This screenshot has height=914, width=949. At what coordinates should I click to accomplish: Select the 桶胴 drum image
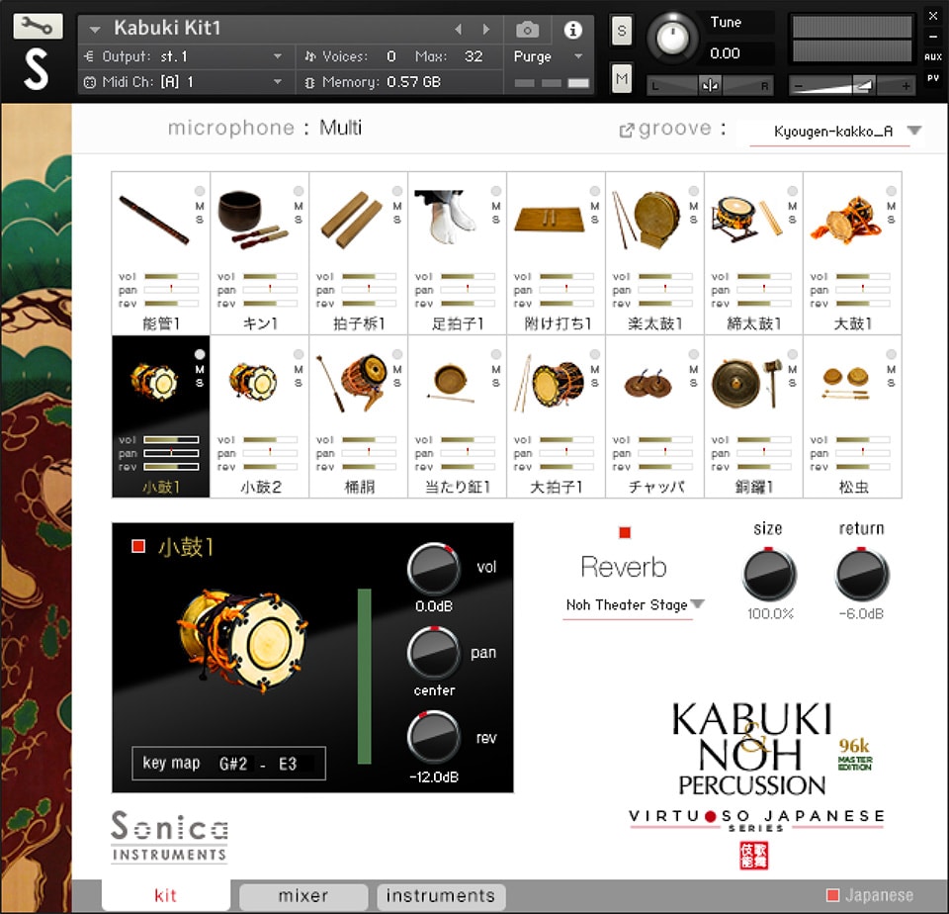352,383
